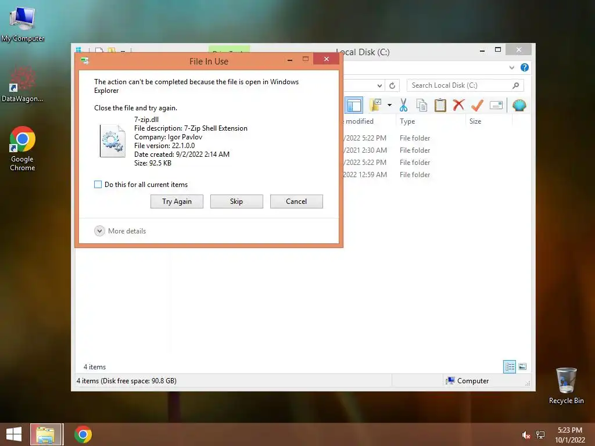Maximize the Local Disk (C:) window
This screenshot has width=595, height=446.
point(498,50)
